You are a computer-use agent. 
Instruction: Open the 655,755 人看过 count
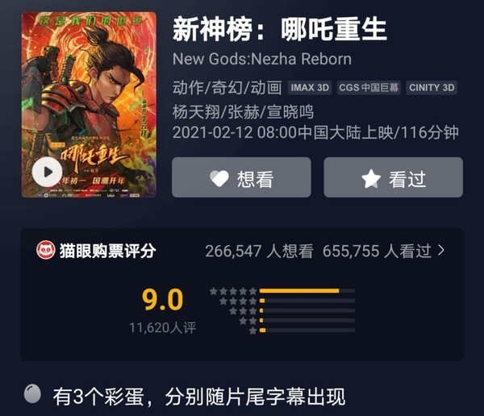pyautogui.click(x=377, y=251)
